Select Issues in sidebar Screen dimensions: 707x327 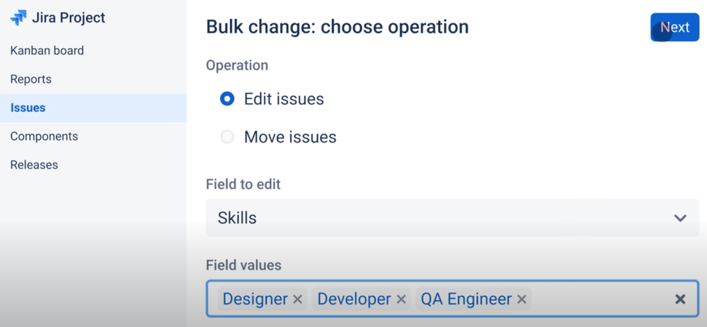pos(28,108)
